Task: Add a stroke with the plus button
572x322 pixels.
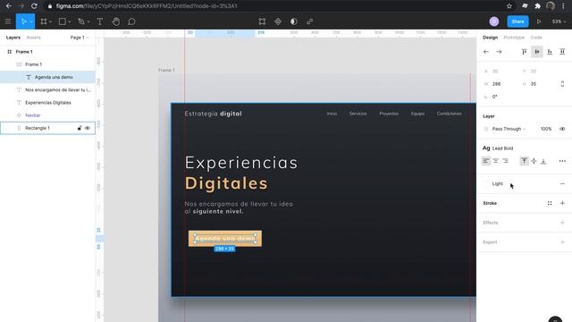Action: (x=562, y=203)
